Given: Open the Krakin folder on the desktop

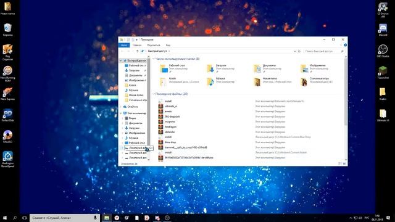Looking at the screenshot, I should 383,94.
